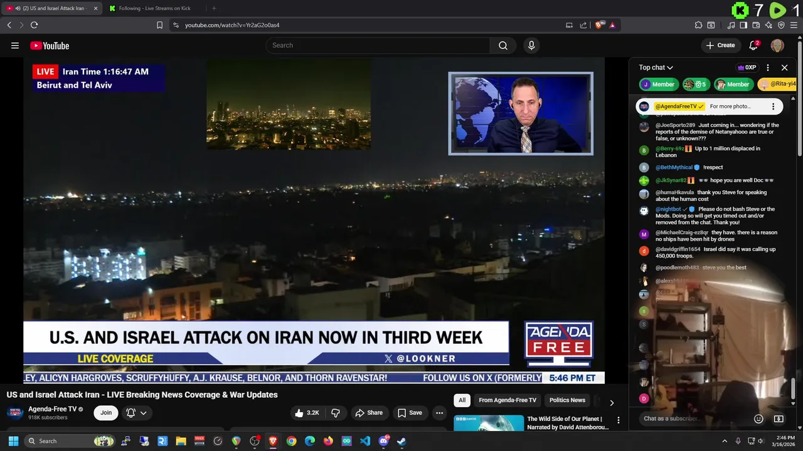The image size is (803, 451).
Task: Open the Create menu button
Action: (720, 45)
